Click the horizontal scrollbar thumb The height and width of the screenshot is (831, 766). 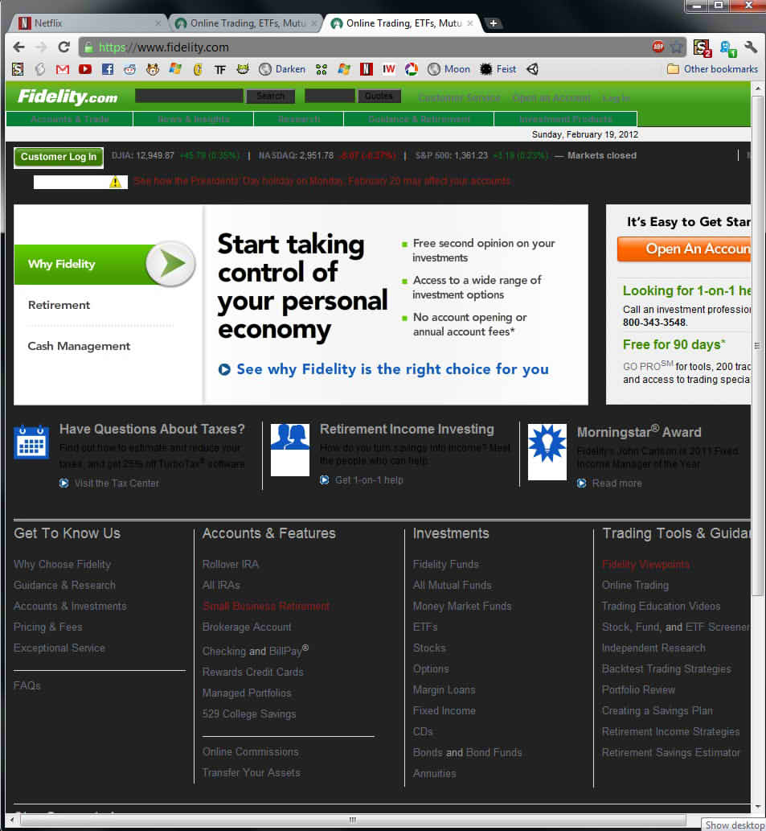coord(353,820)
